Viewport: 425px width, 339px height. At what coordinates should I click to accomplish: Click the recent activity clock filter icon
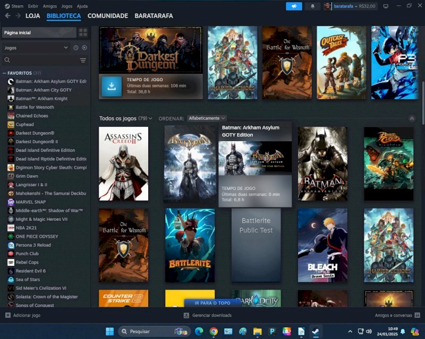tap(76, 48)
